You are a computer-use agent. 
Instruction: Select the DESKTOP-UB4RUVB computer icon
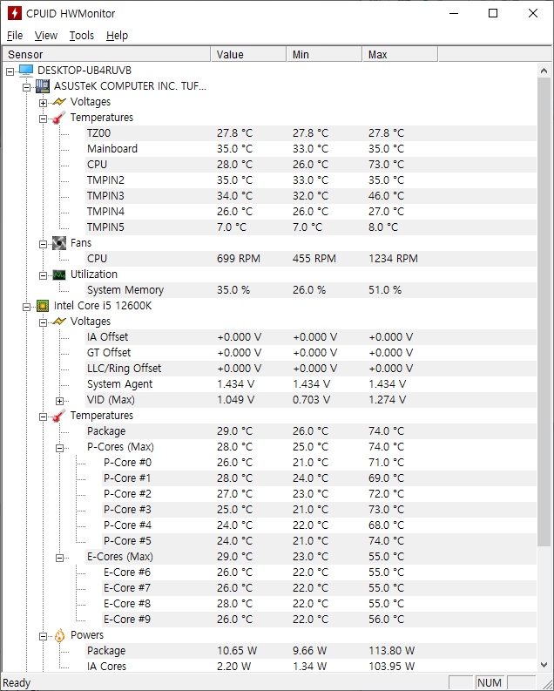point(26,70)
